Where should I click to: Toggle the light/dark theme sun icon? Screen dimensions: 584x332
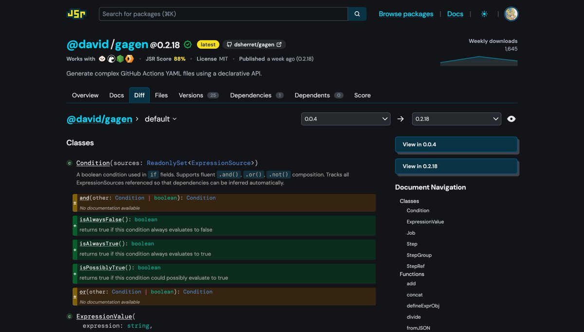(484, 14)
